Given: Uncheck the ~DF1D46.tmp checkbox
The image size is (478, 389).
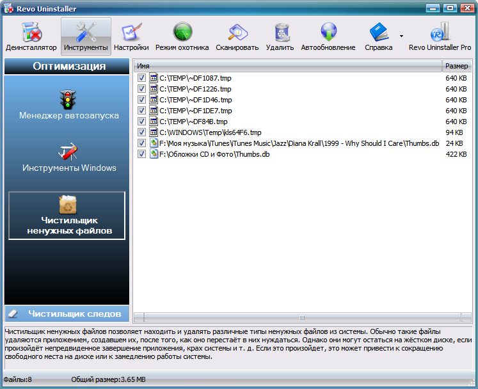Looking at the screenshot, I should tap(141, 100).
